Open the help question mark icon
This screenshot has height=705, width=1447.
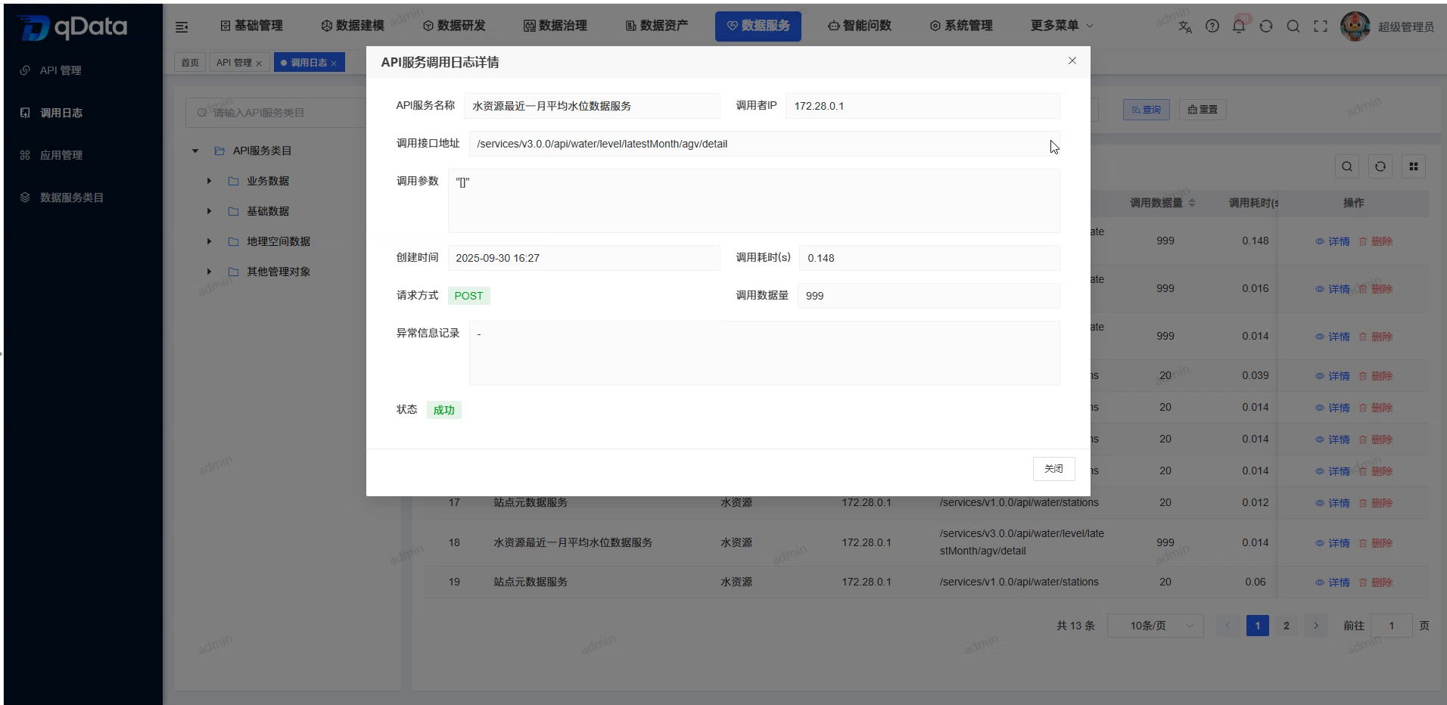[x=1212, y=26]
